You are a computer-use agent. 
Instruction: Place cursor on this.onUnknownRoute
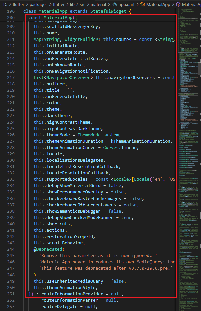point(59,65)
